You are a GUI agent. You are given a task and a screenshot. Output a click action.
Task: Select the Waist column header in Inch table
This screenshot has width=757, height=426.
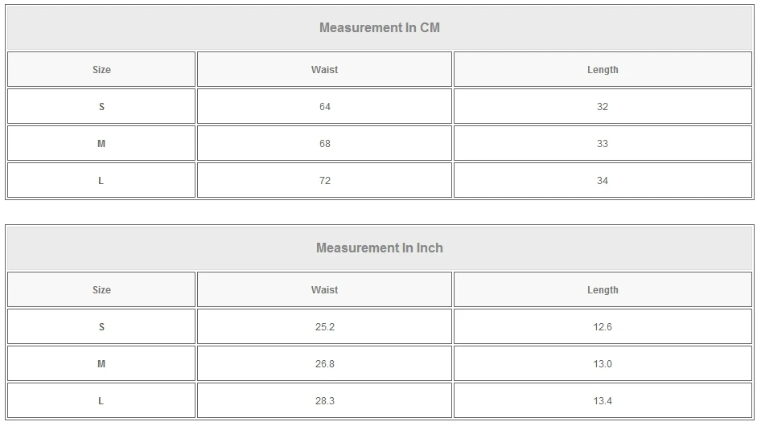(324, 290)
